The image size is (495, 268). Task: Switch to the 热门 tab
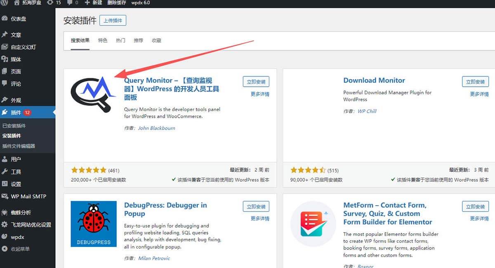click(x=120, y=40)
